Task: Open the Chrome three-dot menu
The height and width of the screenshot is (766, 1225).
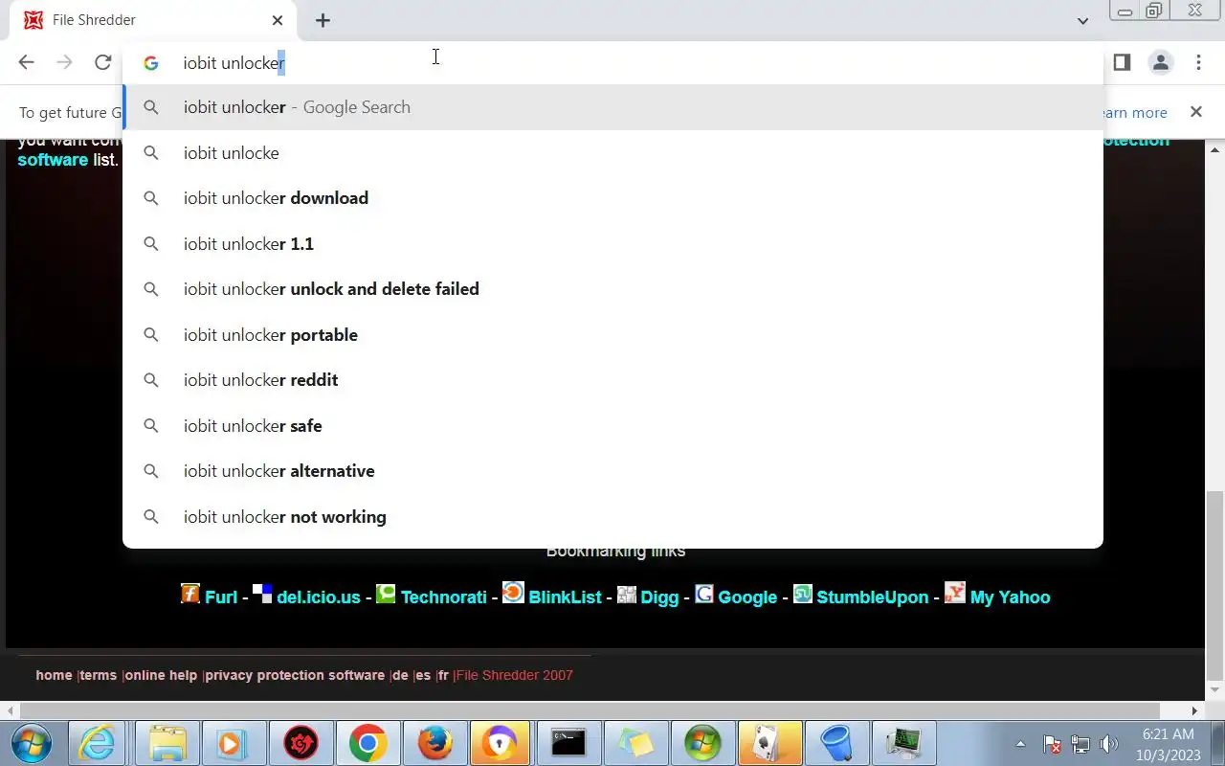Action: point(1198,63)
